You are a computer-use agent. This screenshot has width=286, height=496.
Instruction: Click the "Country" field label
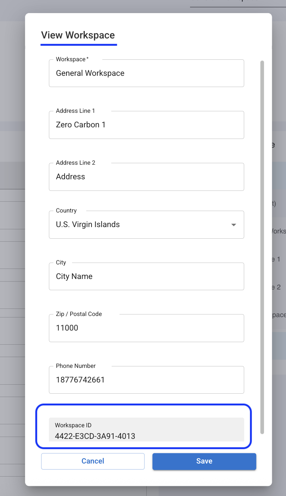point(66,211)
